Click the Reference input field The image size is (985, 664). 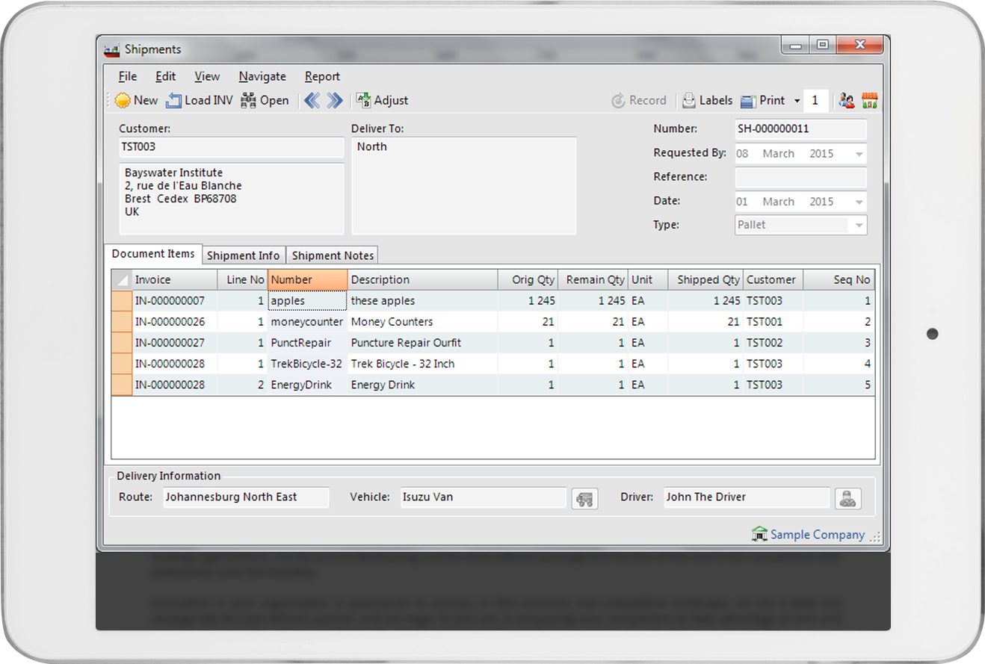(x=800, y=177)
